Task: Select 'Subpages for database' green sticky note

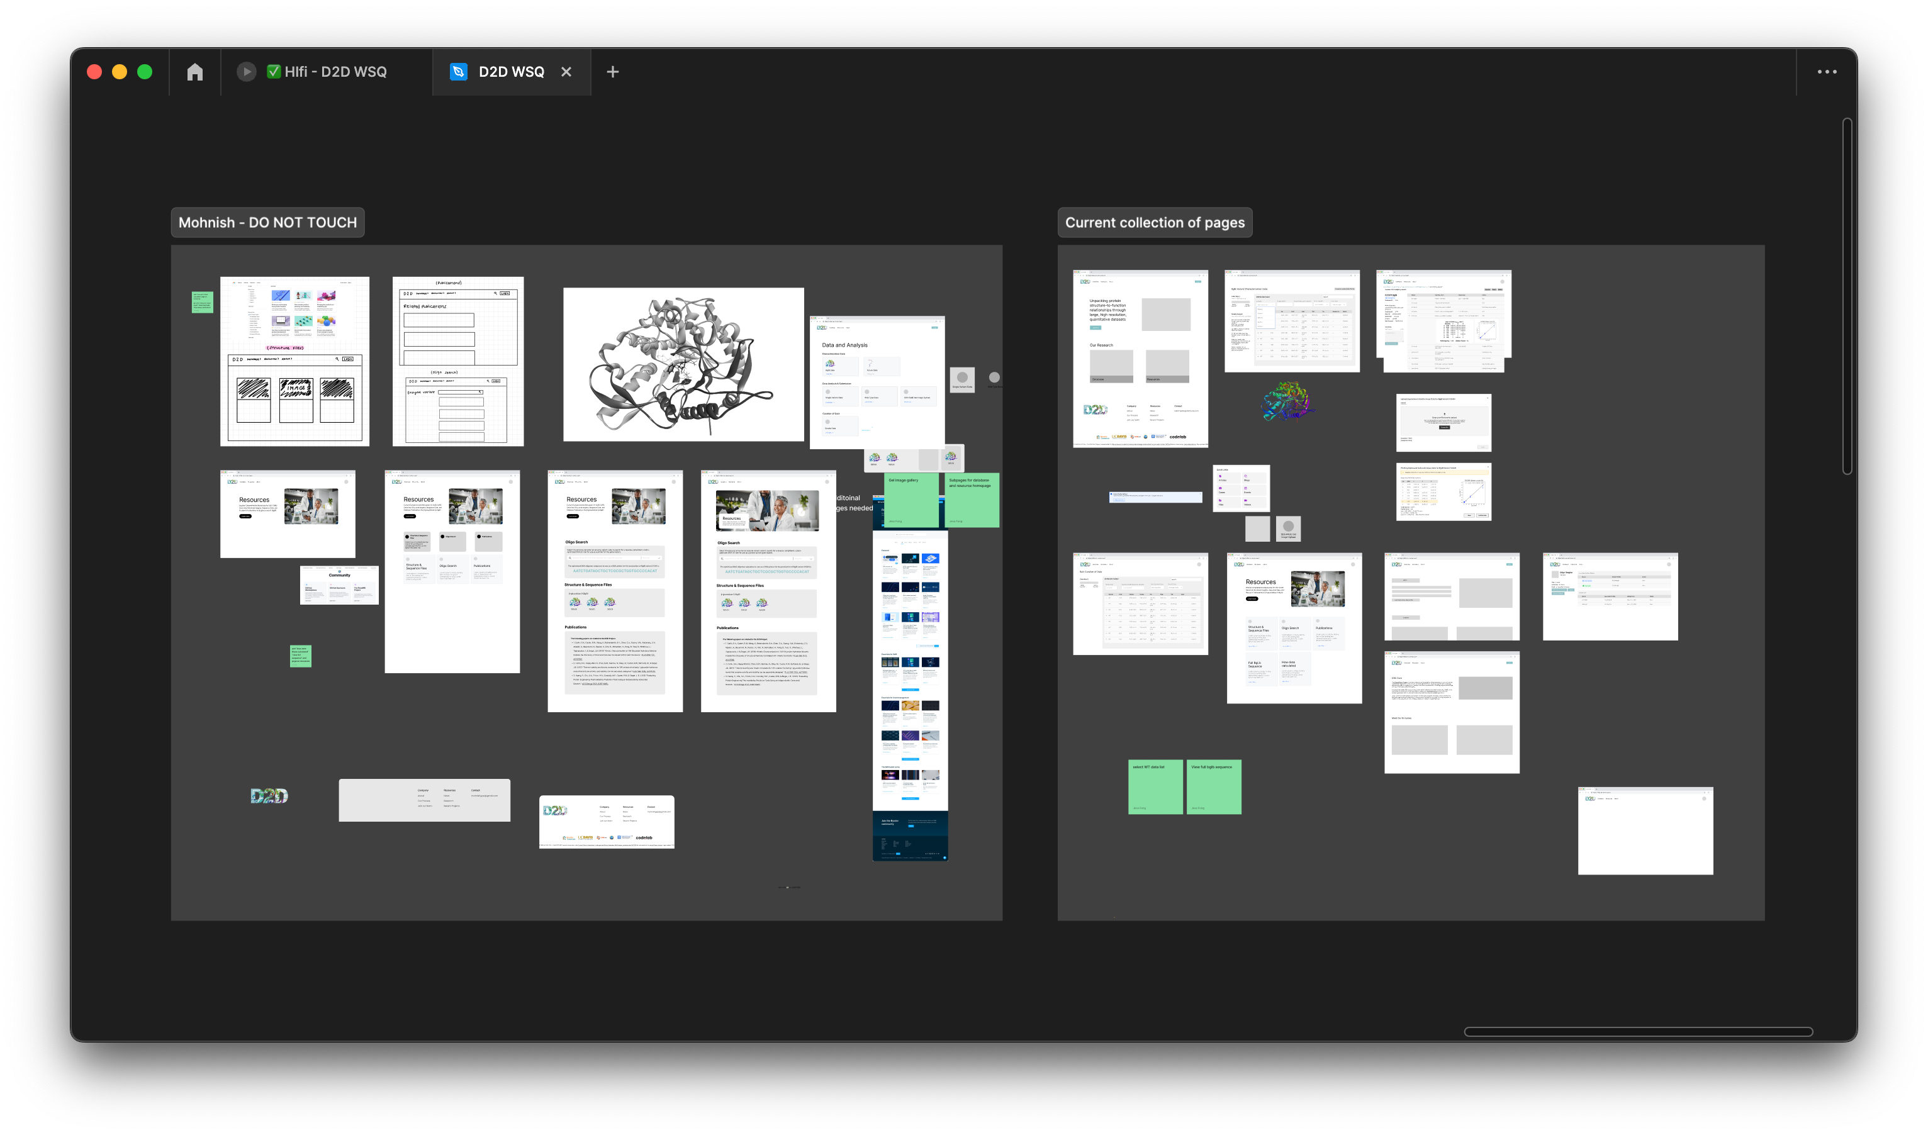Action: pos(972,501)
